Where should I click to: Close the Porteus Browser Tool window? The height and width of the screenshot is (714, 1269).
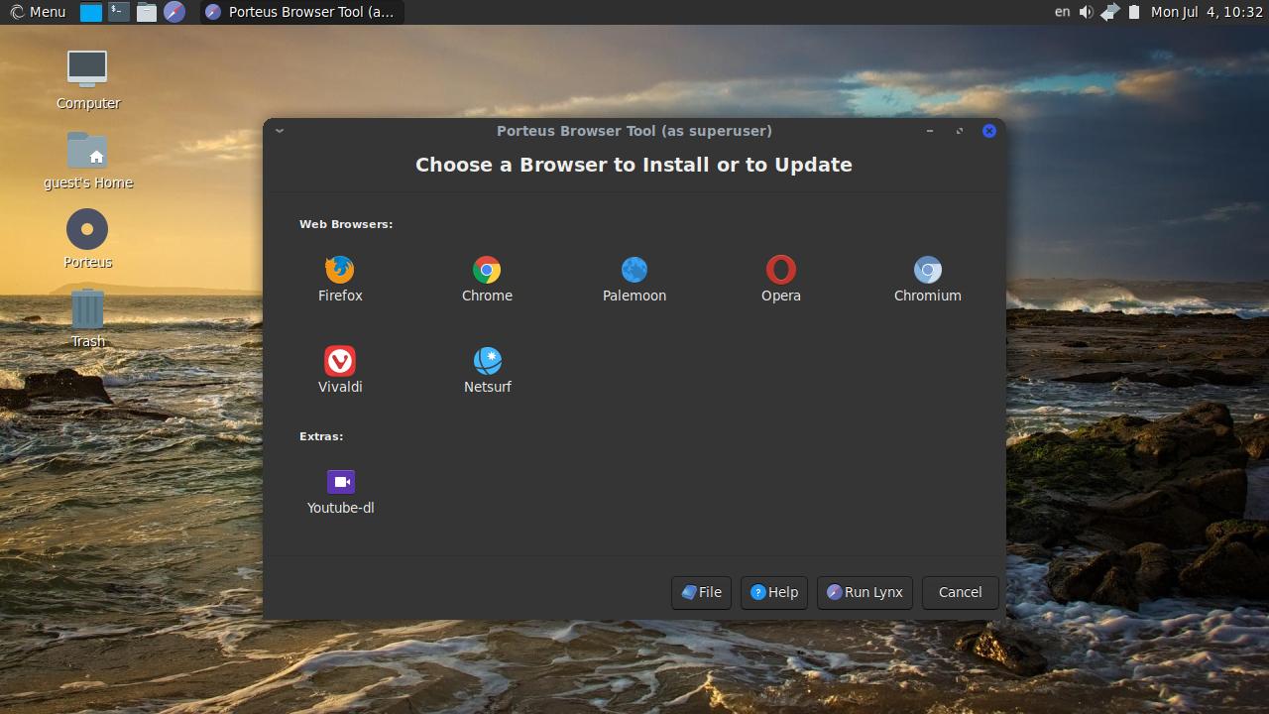(989, 131)
